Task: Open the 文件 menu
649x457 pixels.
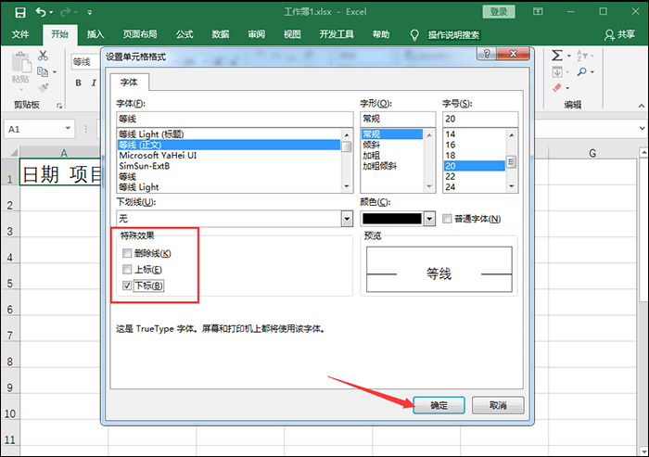Action: pos(20,34)
